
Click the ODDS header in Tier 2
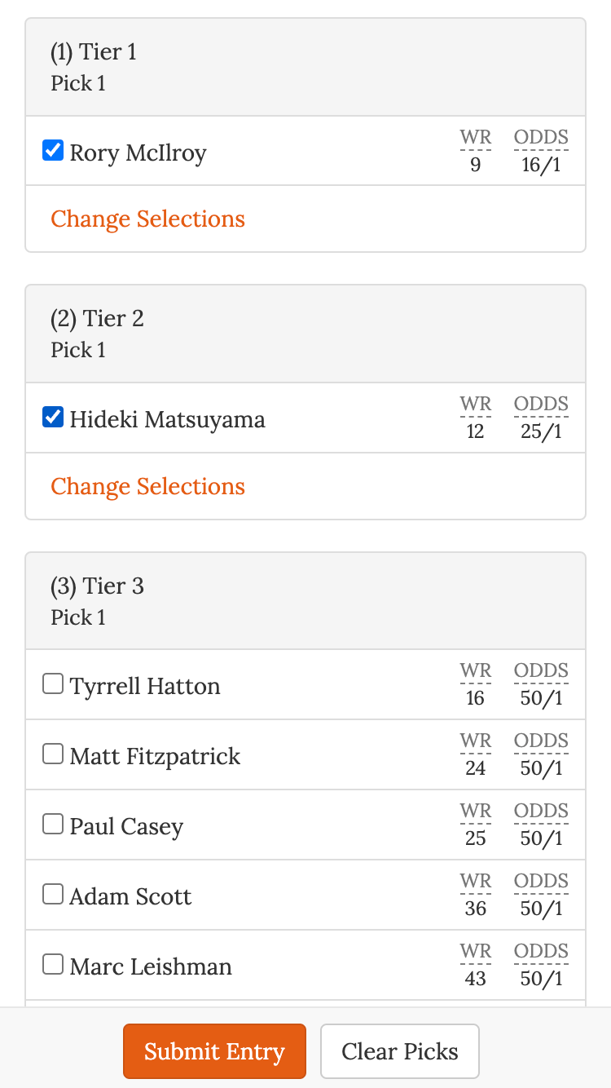[540, 403]
